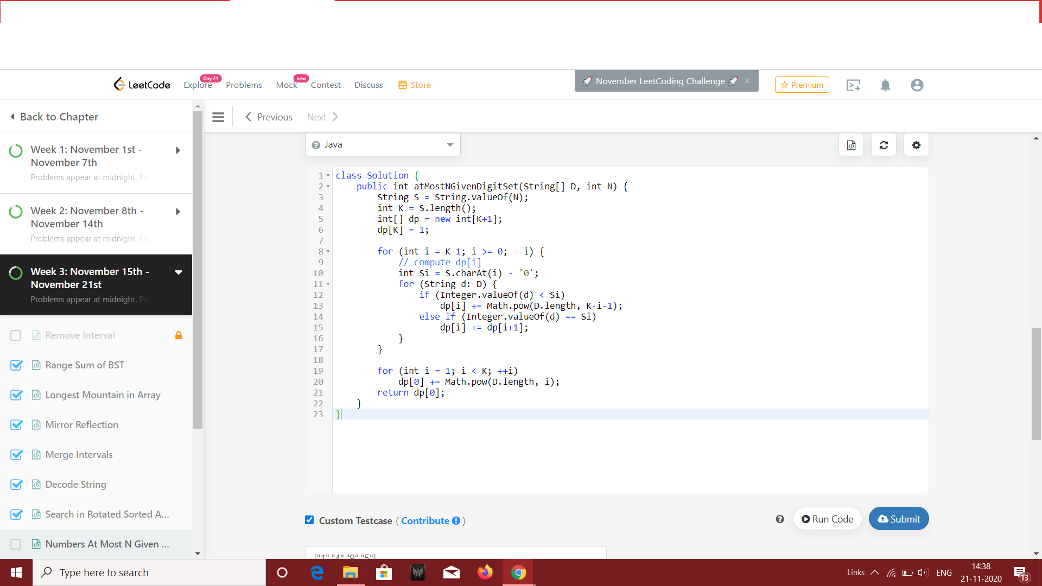The image size is (1042, 586).
Task: Click the sidebar vertical scrollbar
Action: tap(198, 271)
